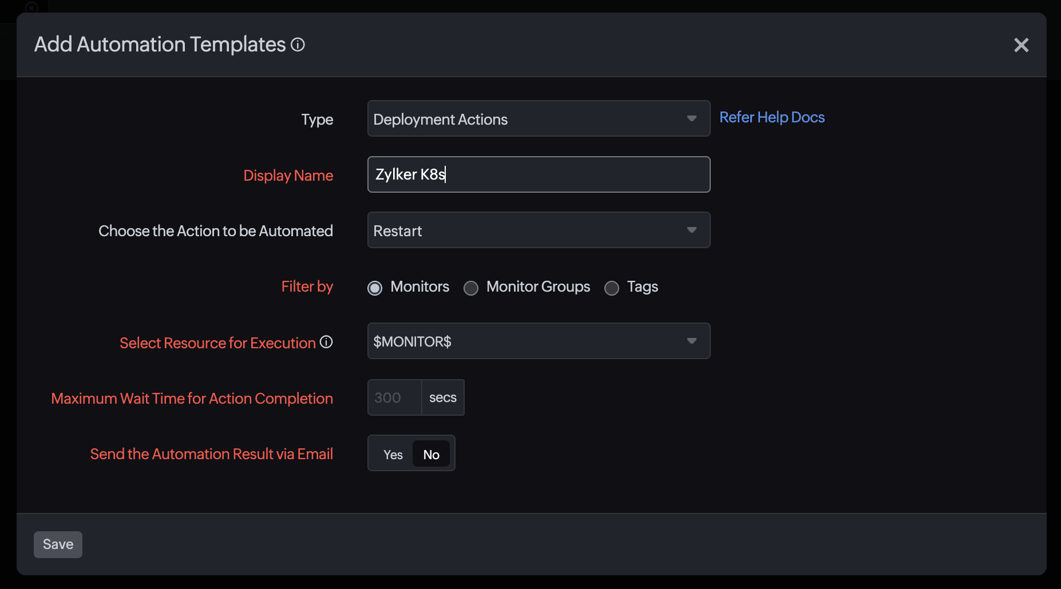The width and height of the screenshot is (1061, 589).
Task: Click the 'Display Name' field label
Action: coord(288,176)
